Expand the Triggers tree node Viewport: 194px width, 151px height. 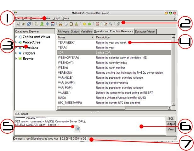(x=16, y=53)
